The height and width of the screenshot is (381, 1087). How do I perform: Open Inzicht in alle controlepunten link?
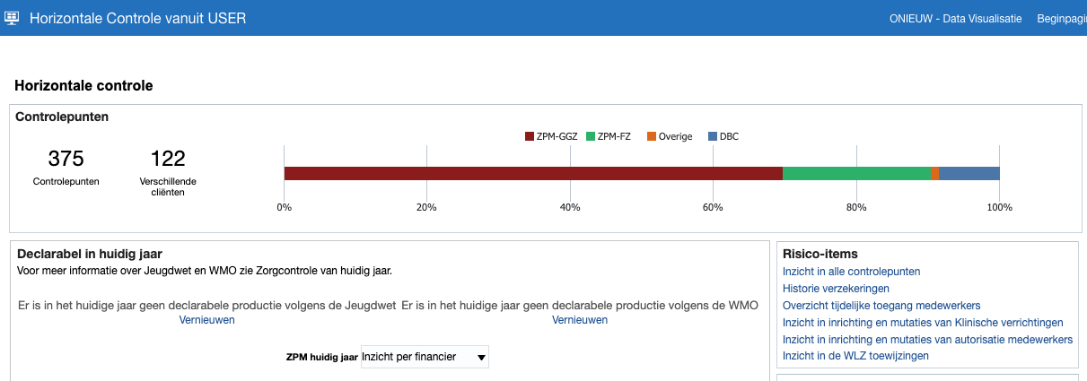(851, 272)
